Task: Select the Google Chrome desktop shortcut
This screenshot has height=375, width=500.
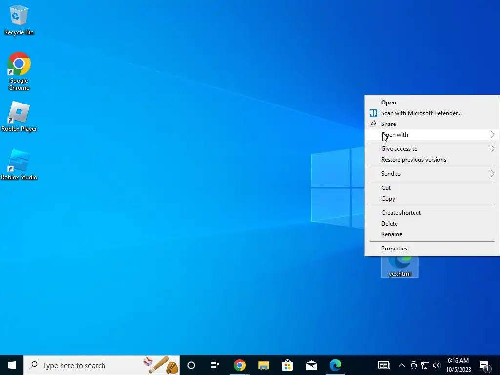Action: click(x=19, y=71)
